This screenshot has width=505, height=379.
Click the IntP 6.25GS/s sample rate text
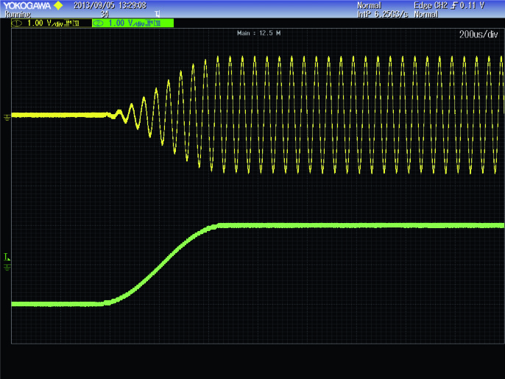pyautogui.click(x=383, y=15)
